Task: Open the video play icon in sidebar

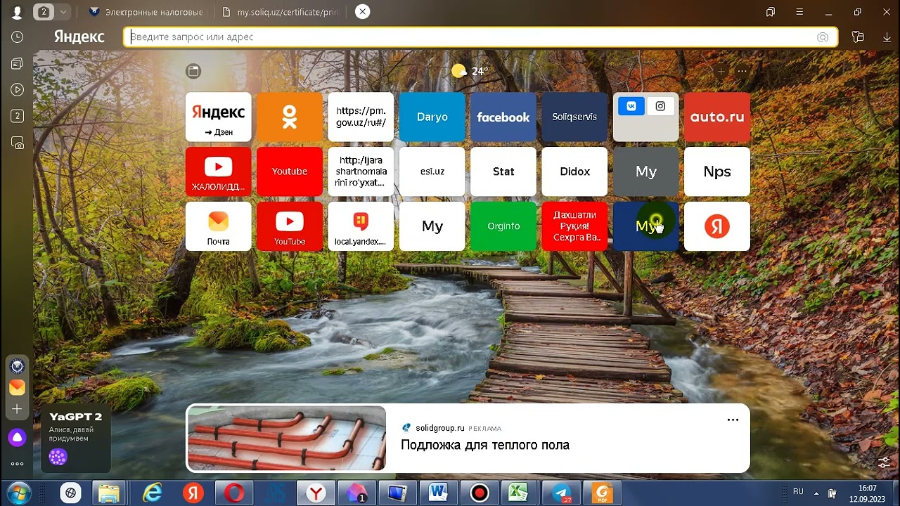Action: (17, 90)
